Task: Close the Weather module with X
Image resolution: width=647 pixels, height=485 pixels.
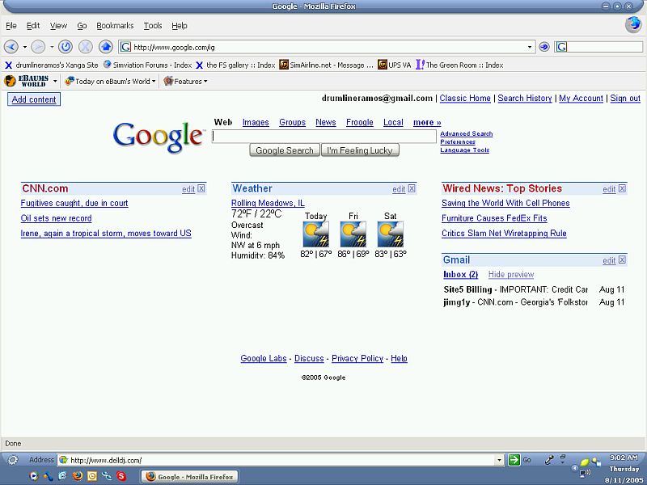Action: pyautogui.click(x=412, y=189)
